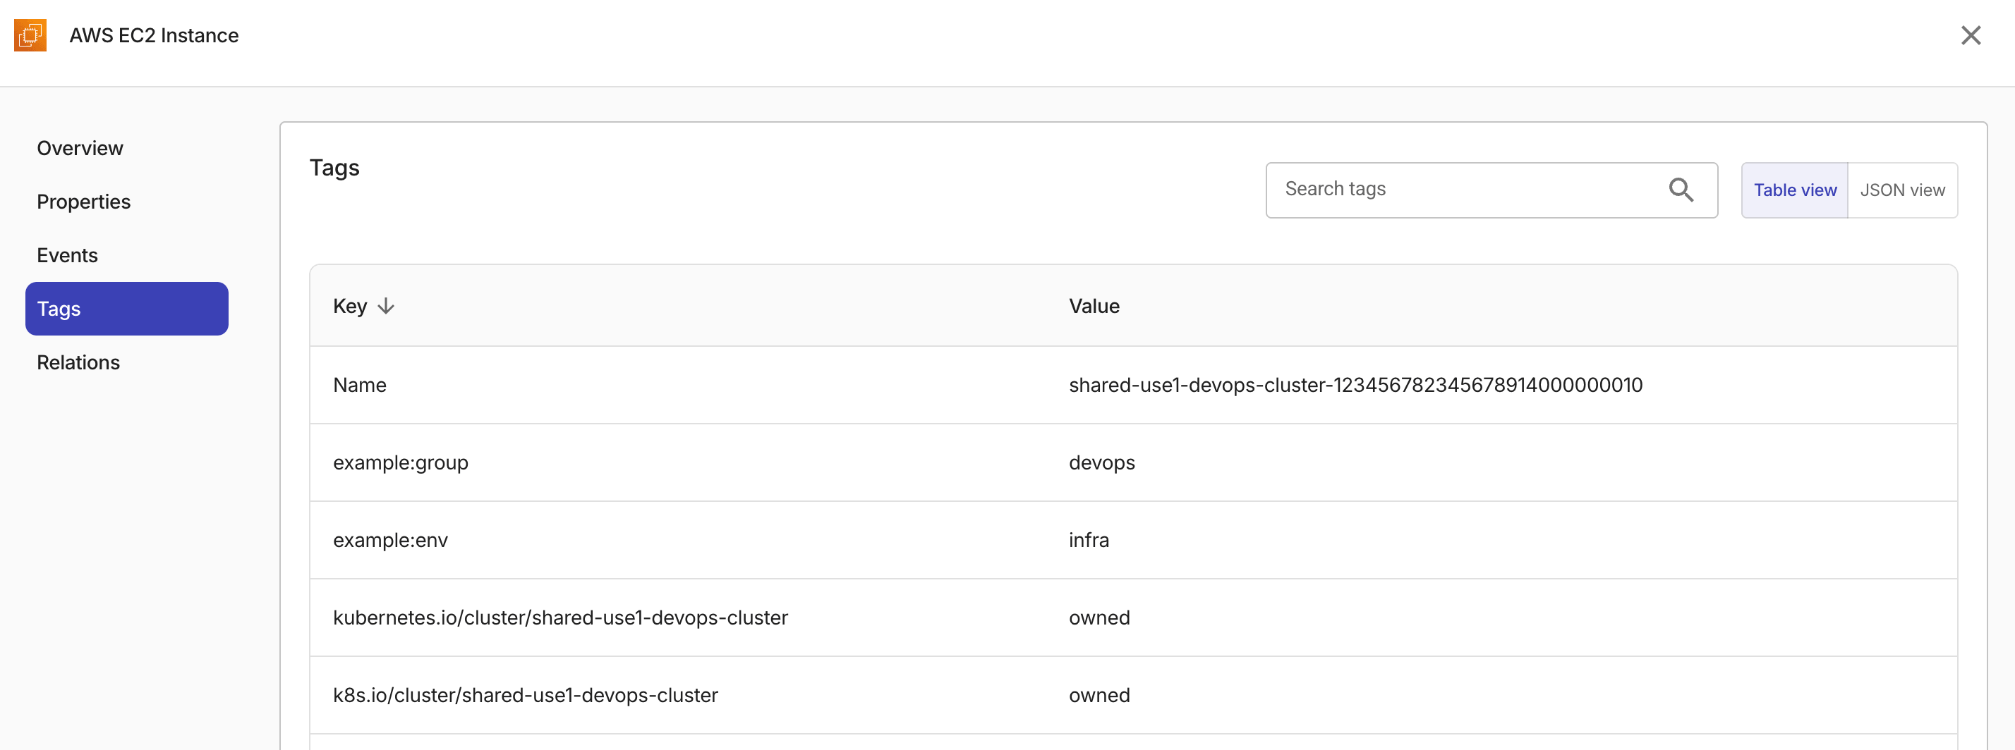Open the Relations section
This screenshot has height=750, width=2015.
click(x=78, y=362)
